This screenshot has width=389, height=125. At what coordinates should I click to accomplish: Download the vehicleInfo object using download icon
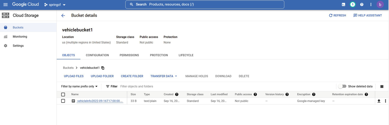[x=379, y=101]
